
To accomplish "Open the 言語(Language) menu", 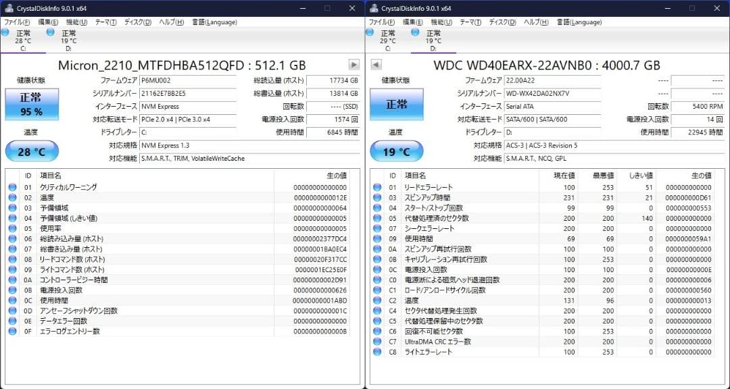I will [x=214, y=22].
